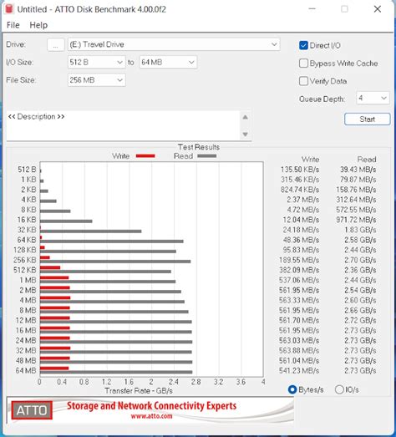Click the 512 KB row label in chart
The image size is (396, 437).
[x=25, y=270]
